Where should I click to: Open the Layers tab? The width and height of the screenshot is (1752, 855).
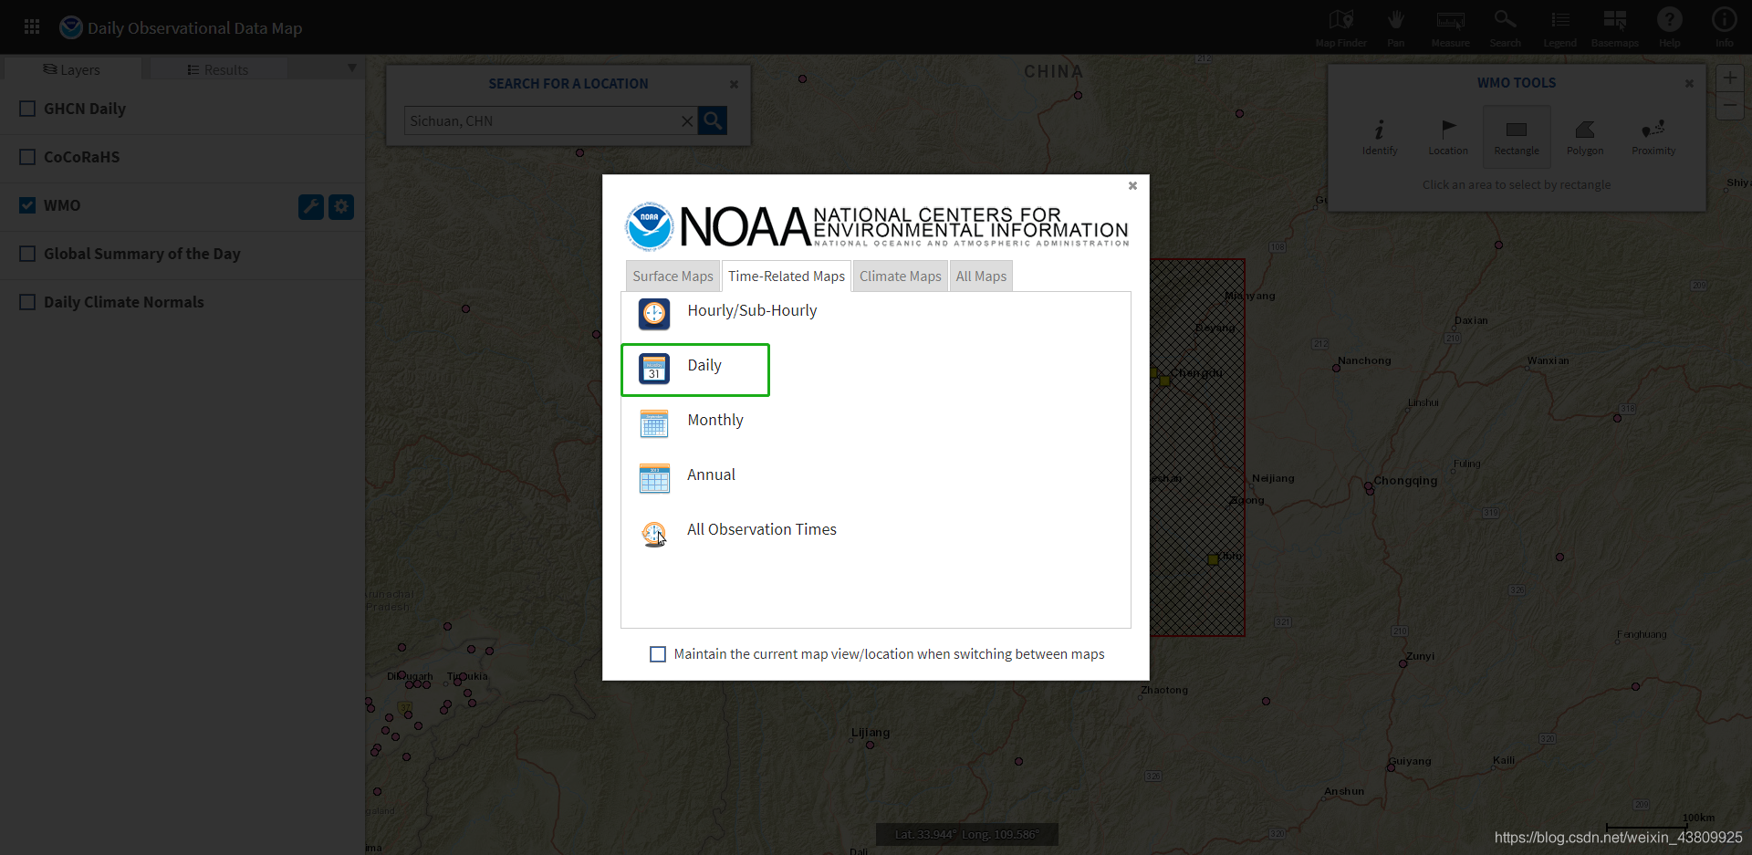click(72, 69)
